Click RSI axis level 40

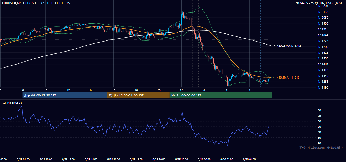[x=319, y=132]
